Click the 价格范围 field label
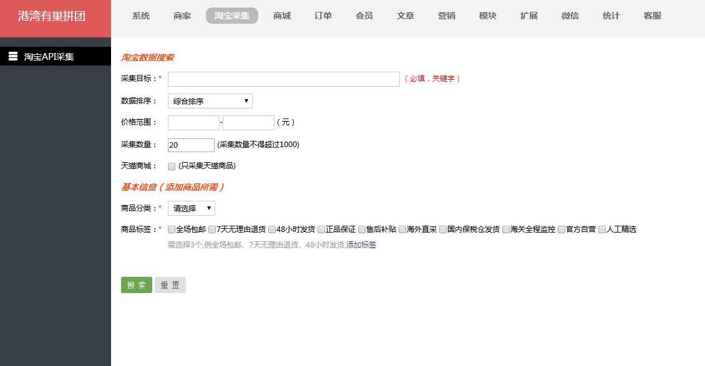This screenshot has width=705, height=366. (139, 122)
